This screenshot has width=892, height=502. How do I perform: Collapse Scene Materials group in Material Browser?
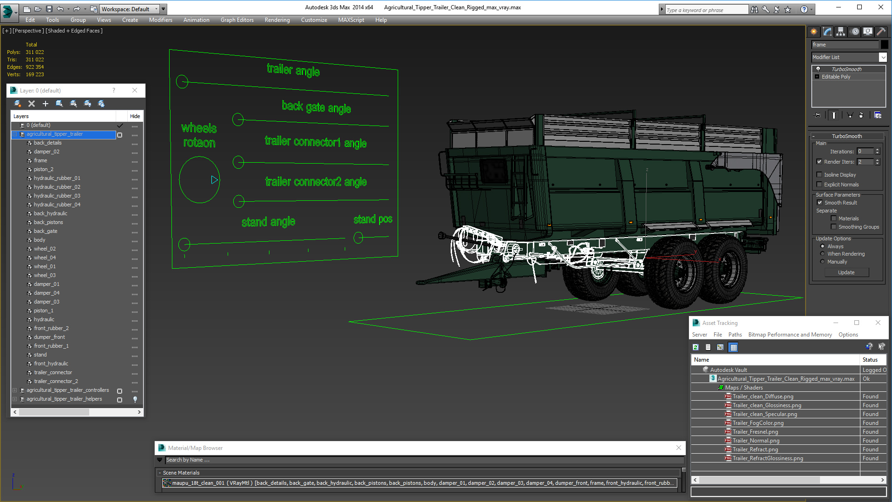click(x=160, y=473)
